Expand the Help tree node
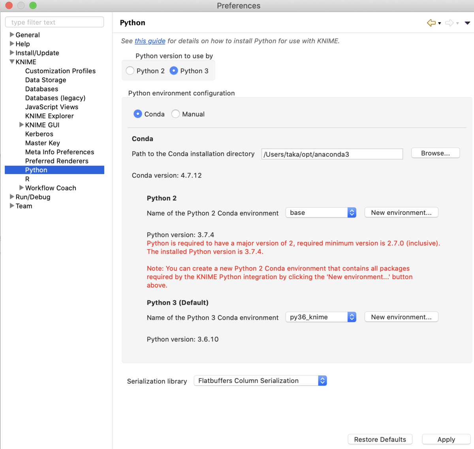 pyautogui.click(x=12, y=44)
